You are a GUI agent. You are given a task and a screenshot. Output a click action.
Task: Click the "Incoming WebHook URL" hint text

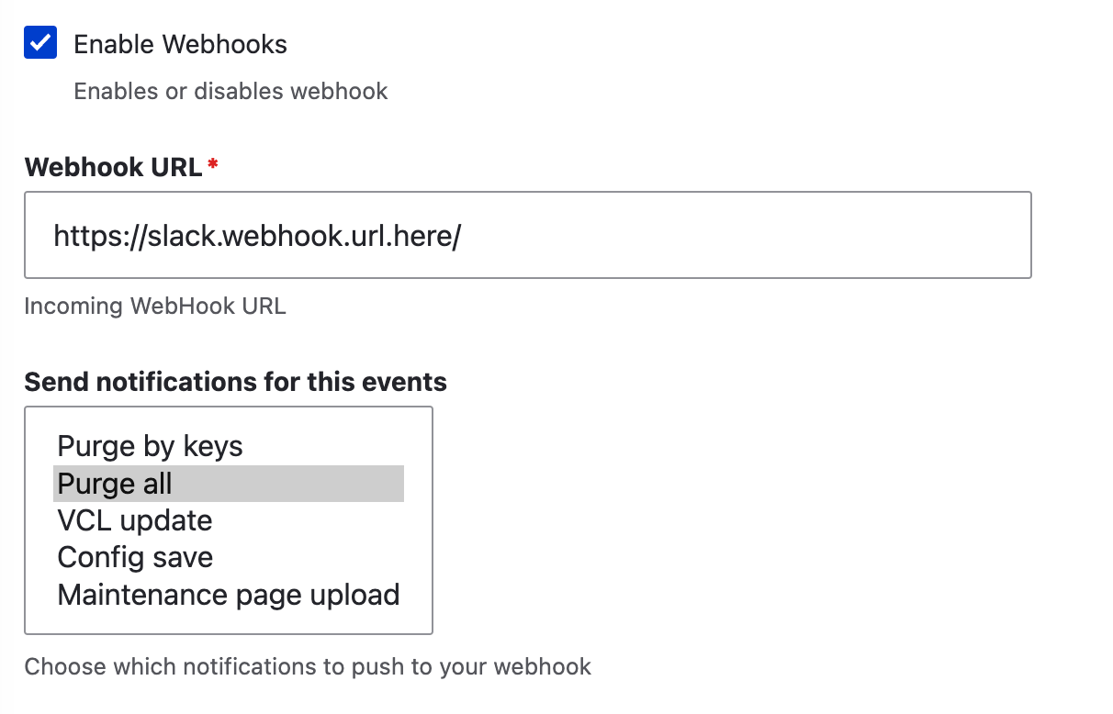pyautogui.click(x=155, y=306)
